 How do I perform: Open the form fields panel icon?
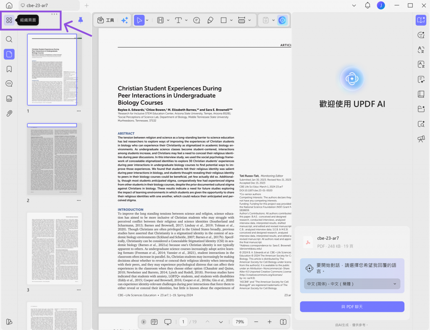click(x=9, y=98)
